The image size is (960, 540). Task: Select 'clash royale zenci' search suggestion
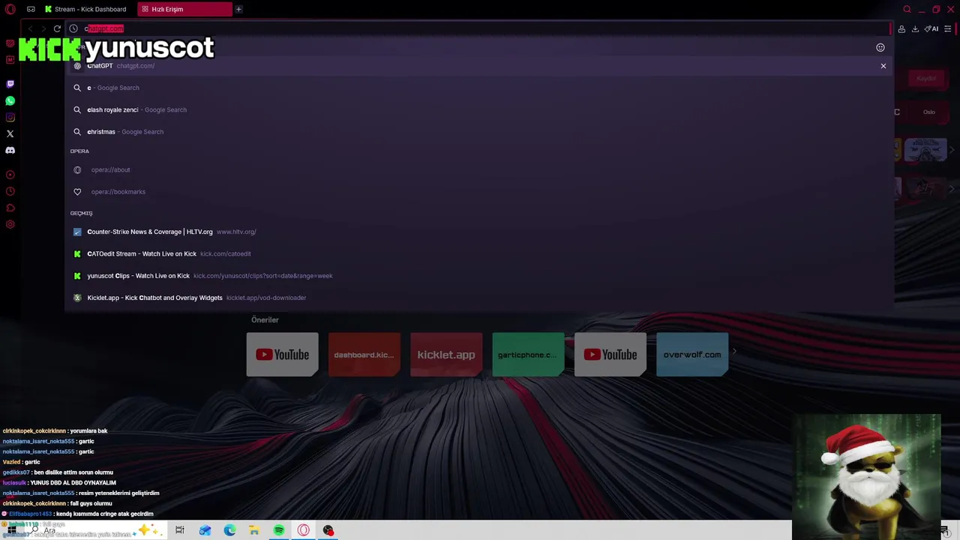tap(478, 109)
